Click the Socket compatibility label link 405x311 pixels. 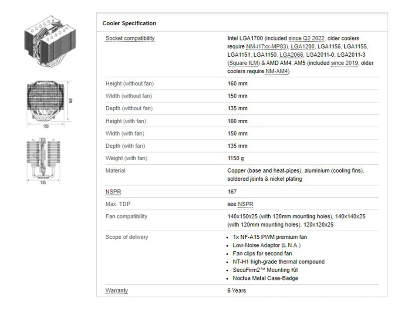130,38
